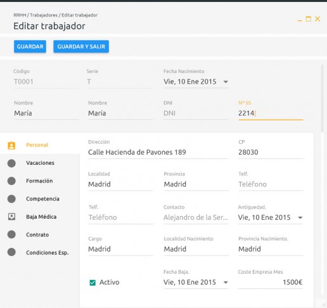
Task: Maximize the Editar trabajador window
Action: click(x=309, y=19)
